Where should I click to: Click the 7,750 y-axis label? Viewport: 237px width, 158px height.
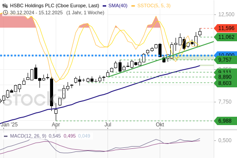pos(225,102)
